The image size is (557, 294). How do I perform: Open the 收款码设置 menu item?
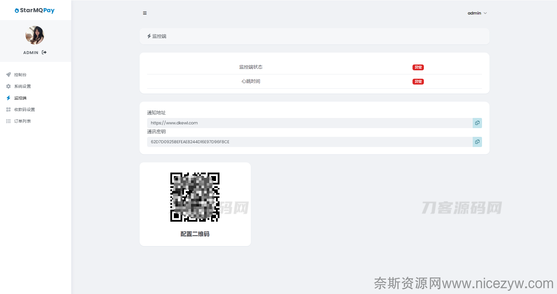(x=24, y=110)
